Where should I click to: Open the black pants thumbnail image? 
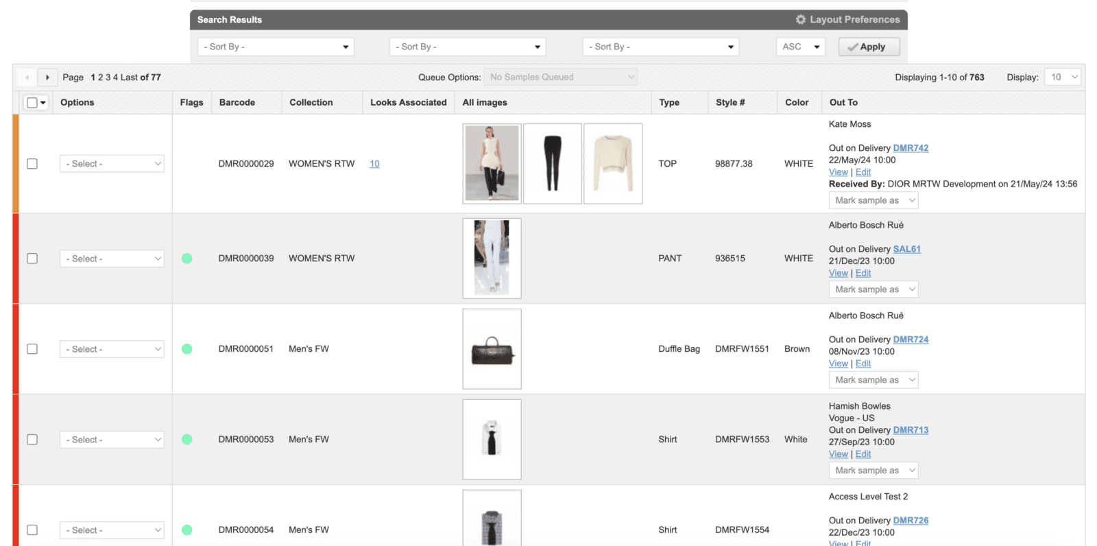pos(552,164)
